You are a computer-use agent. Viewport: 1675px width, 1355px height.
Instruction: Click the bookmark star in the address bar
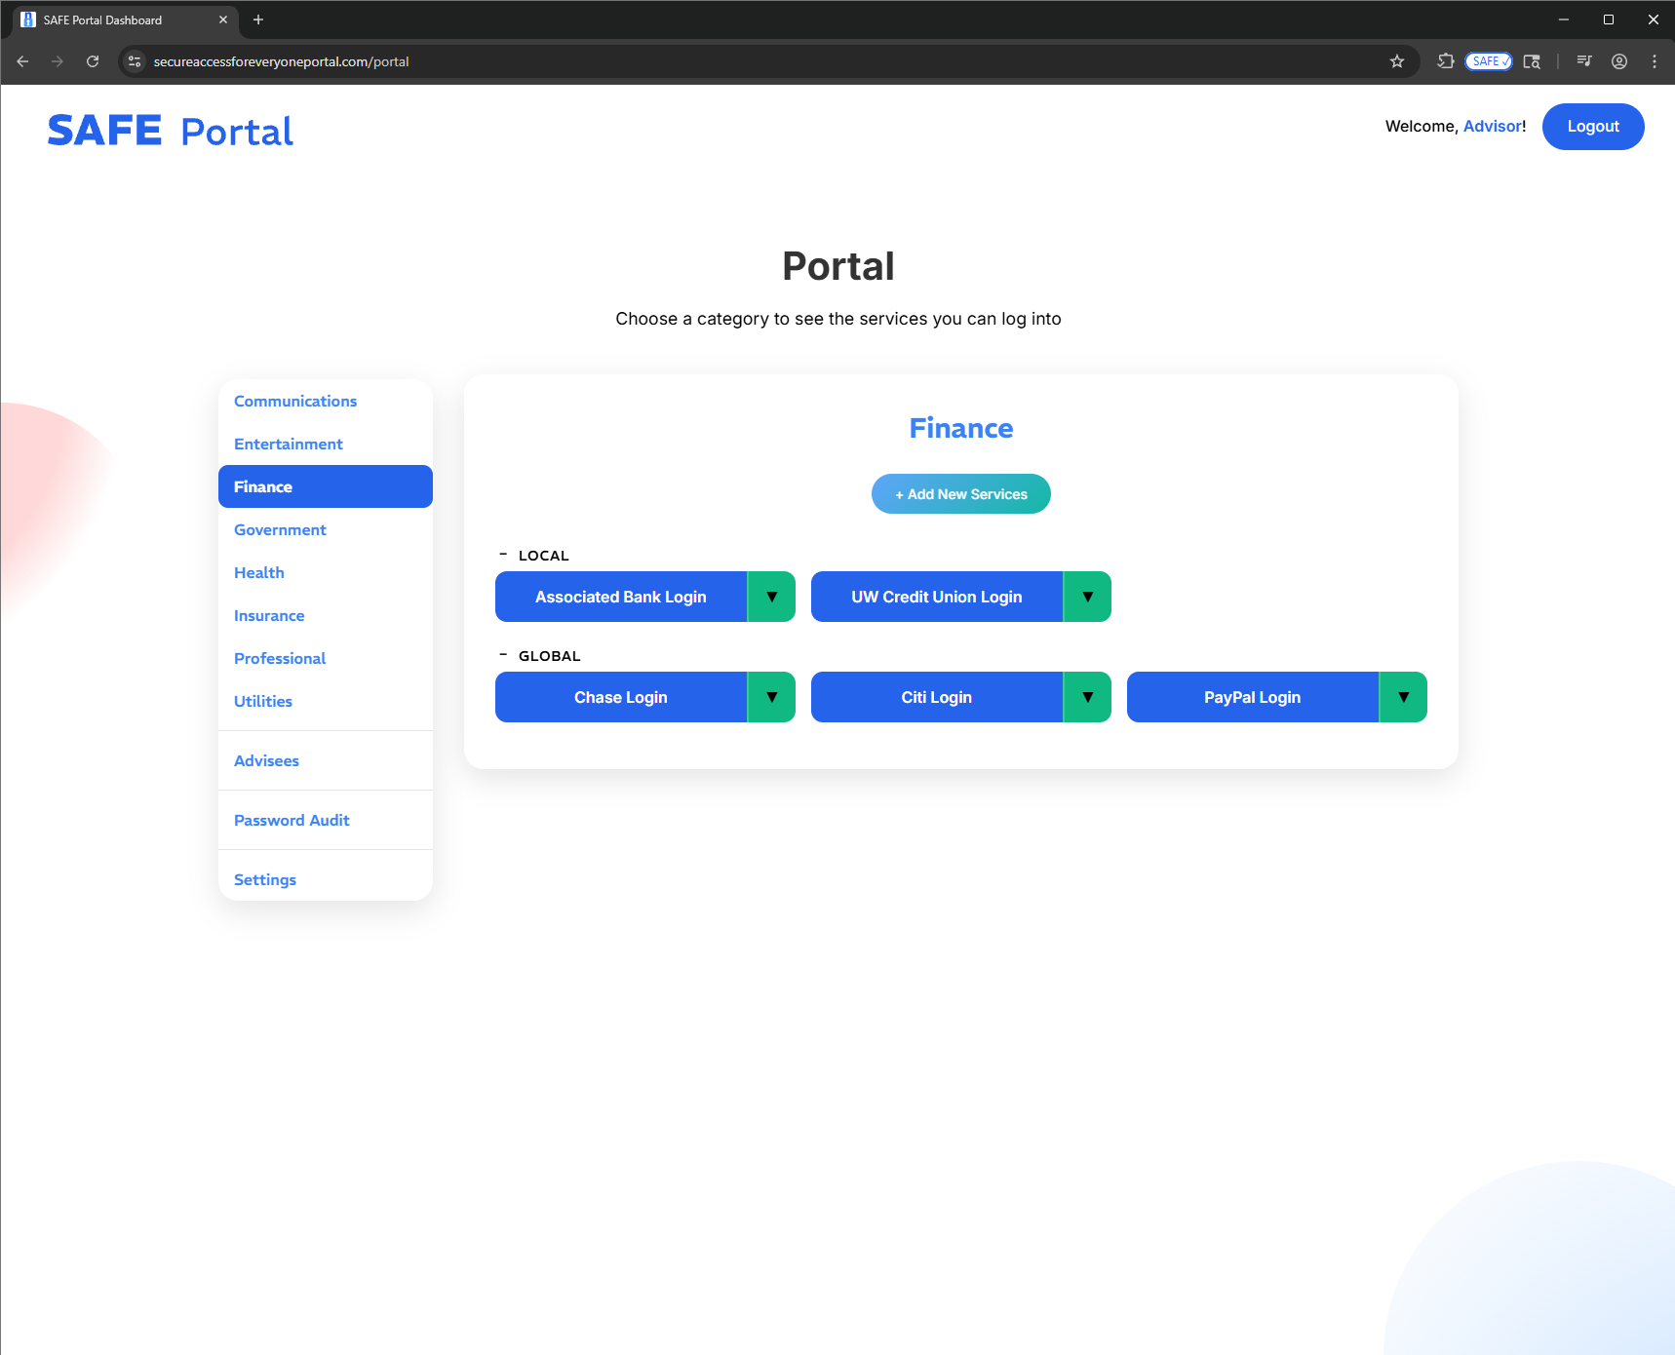[1398, 60]
